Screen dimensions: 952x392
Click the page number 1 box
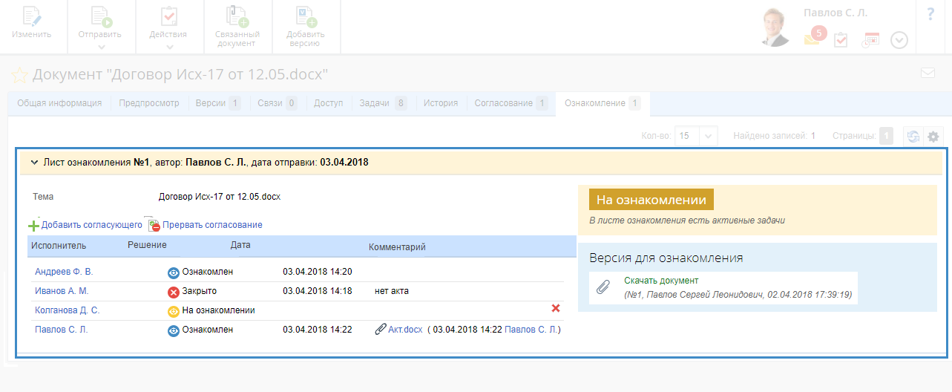(886, 136)
